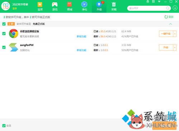Click the search magnifier icon
This screenshot has height=131, width=179.
(168, 8)
